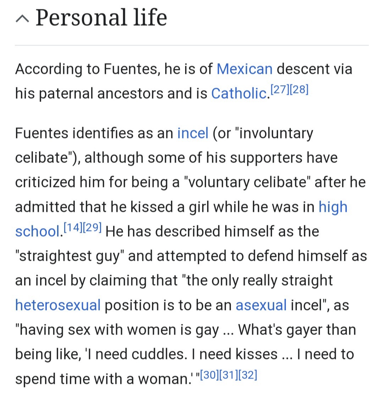Collapse the Personal life section chevron
Viewport: 383px width, 409px height.
click(x=22, y=19)
